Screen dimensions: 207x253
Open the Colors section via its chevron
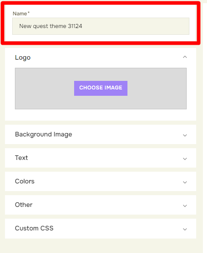tap(185, 183)
